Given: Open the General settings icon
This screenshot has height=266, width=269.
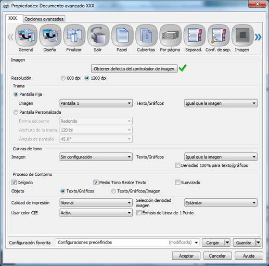Looking at the screenshot, I should click(x=26, y=35).
